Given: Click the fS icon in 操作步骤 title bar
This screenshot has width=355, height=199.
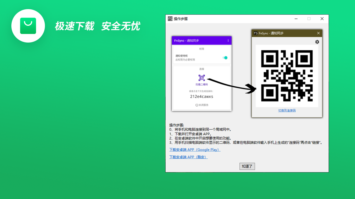Looking at the screenshot, I should 170,19.
